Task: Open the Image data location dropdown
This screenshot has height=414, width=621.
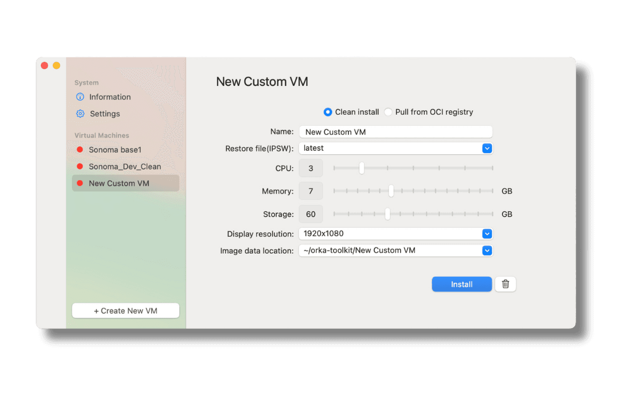Action: tap(486, 250)
